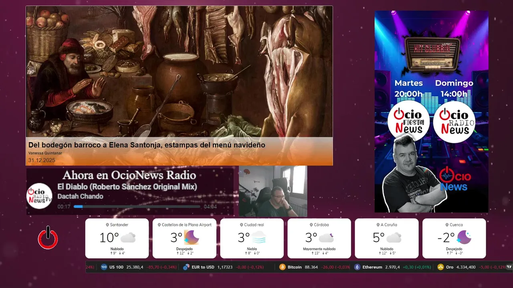
Task: Click the Martes 20:00h schedule text
Action: pyautogui.click(x=408, y=88)
